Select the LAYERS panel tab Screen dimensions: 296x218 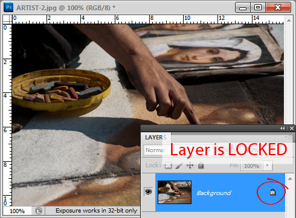click(156, 137)
